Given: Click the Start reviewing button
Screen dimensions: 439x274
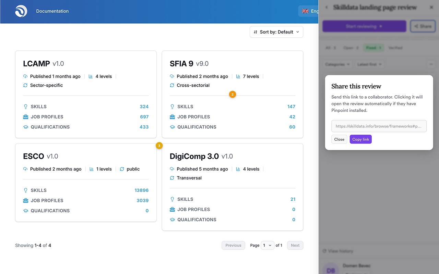Looking at the screenshot, I should [364, 26].
